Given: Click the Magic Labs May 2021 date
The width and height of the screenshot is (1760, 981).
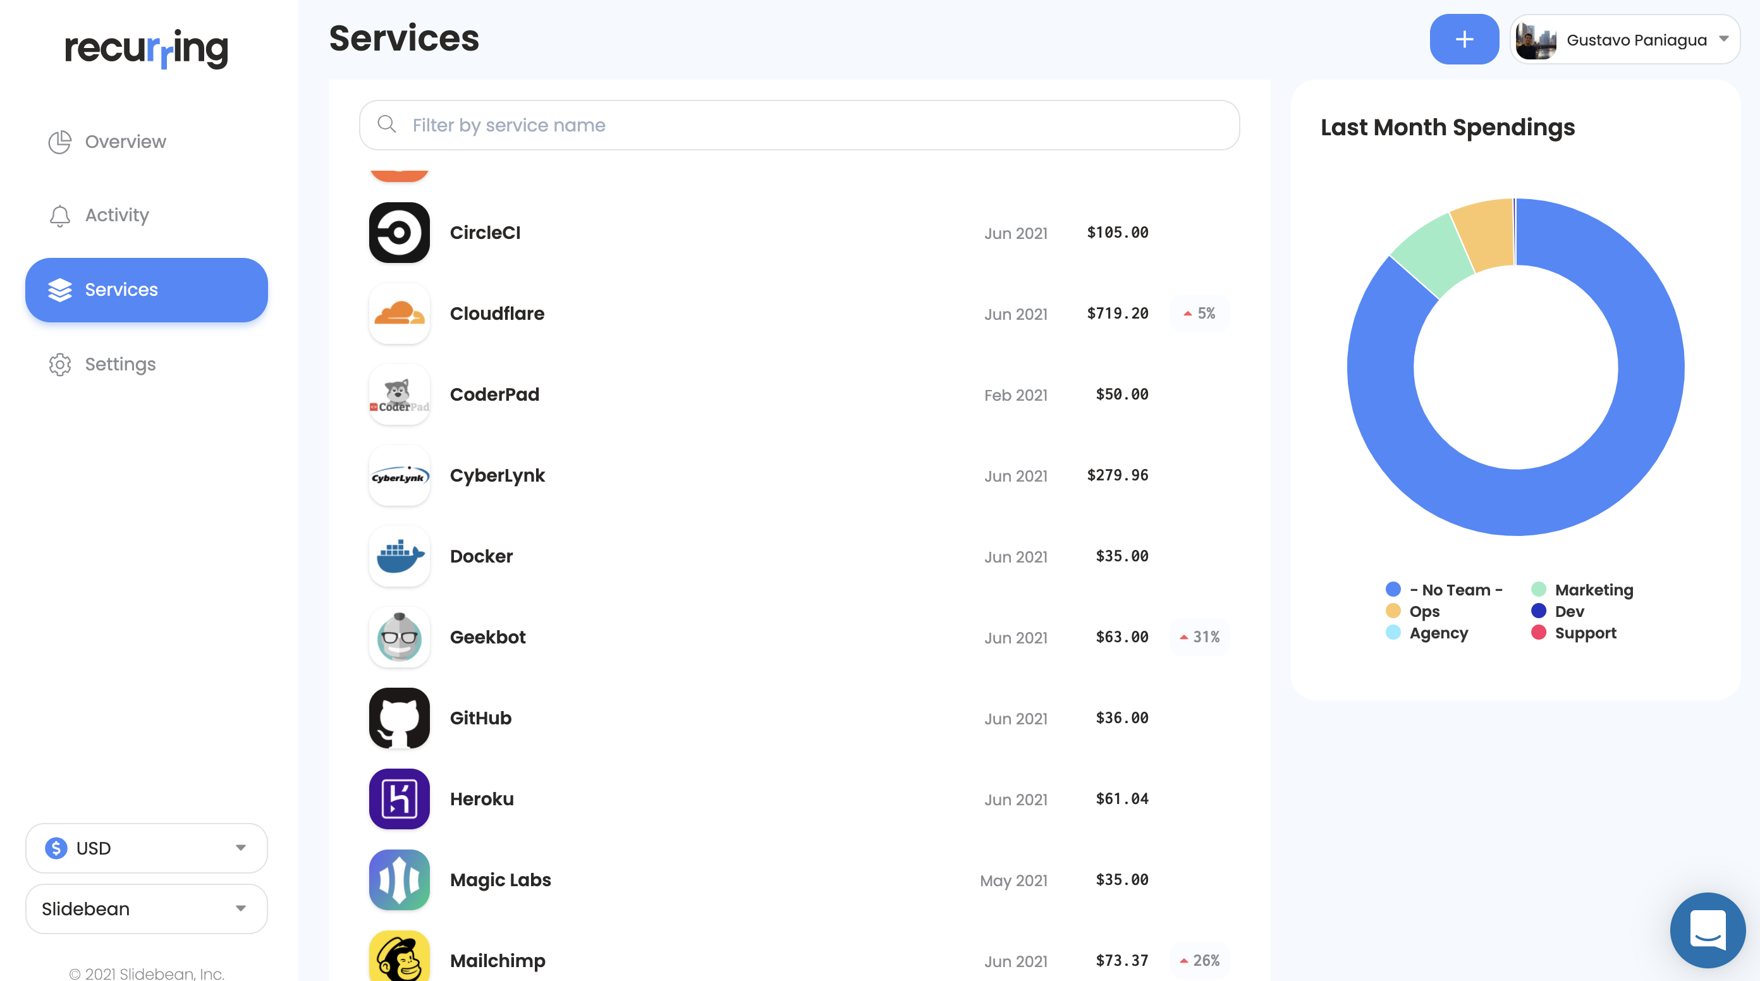Looking at the screenshot, I should click(1013, 881).
